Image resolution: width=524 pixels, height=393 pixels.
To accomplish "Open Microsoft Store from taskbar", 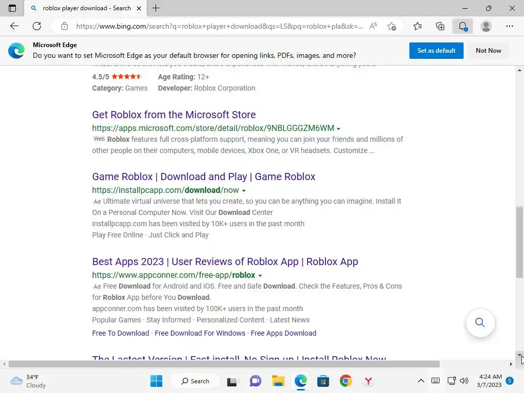I will click(323, 381).
